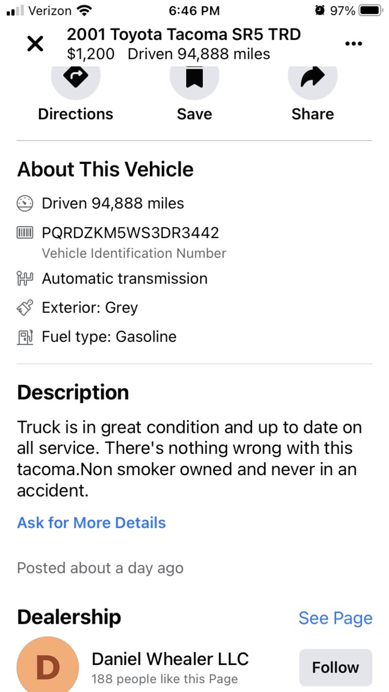The image size is (389, 692).
Task: Select the Daniel Whealer LLC dealership name
Action: click(170, 659)
